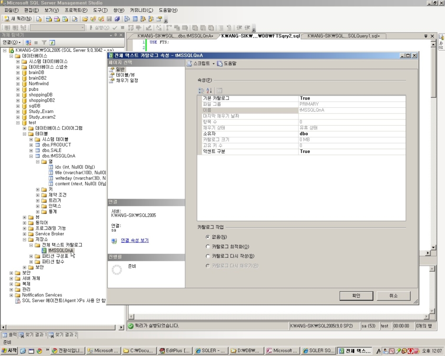445x356 pixels.
Task: Open the 찾기 결과 1 tab at the bottom
Action: coord(33,335)
